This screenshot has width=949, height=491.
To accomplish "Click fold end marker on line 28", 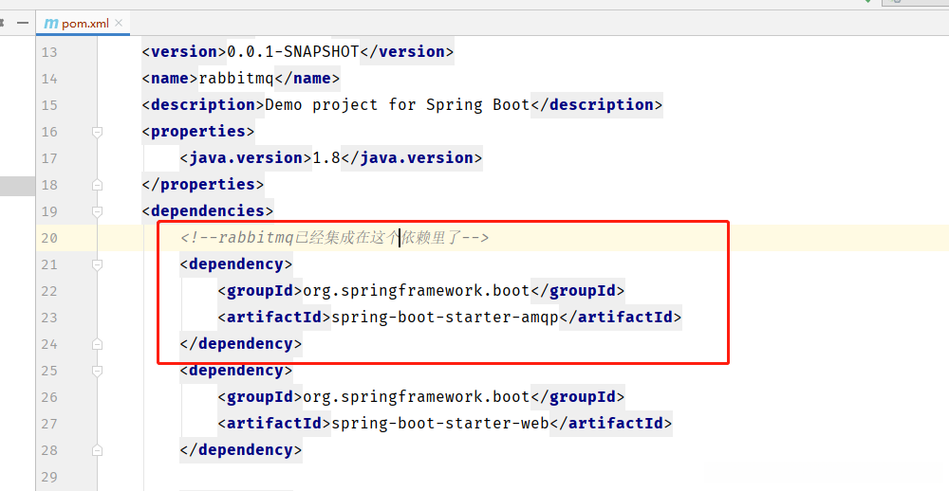I will click(x=97, y=450).
